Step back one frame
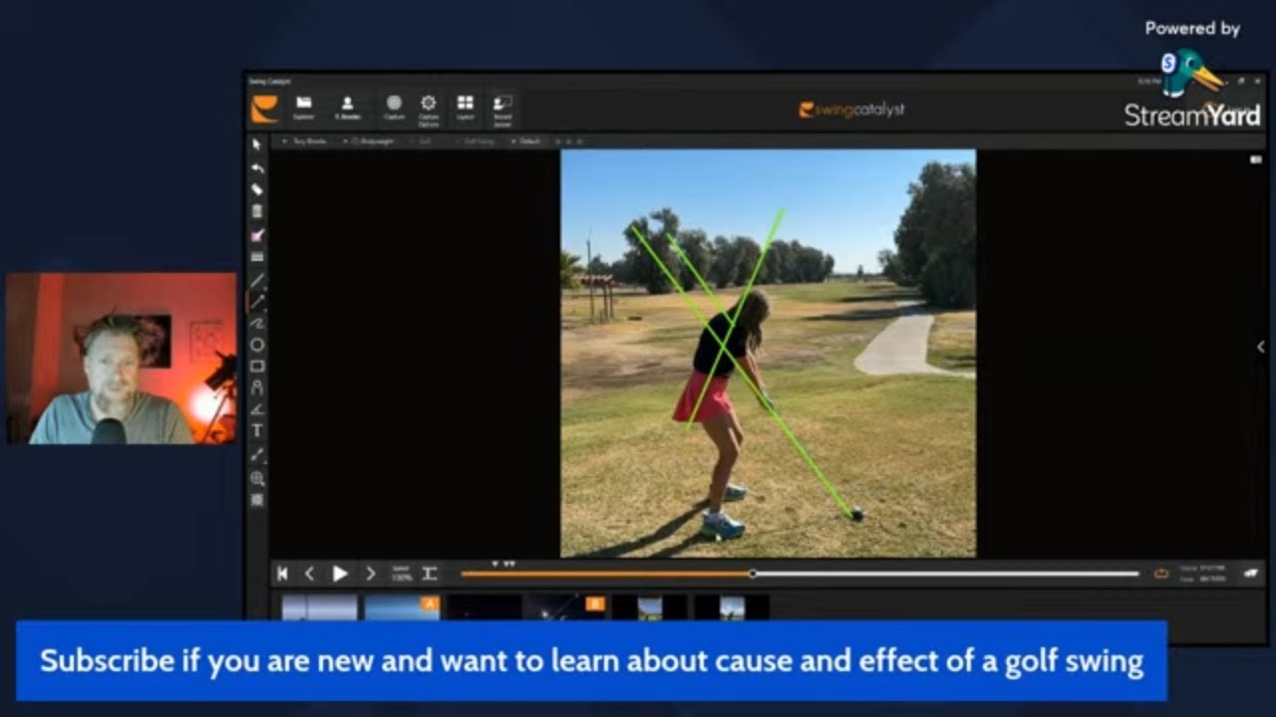The height and width of the screenshot is (717, 1276). point(309,574)
